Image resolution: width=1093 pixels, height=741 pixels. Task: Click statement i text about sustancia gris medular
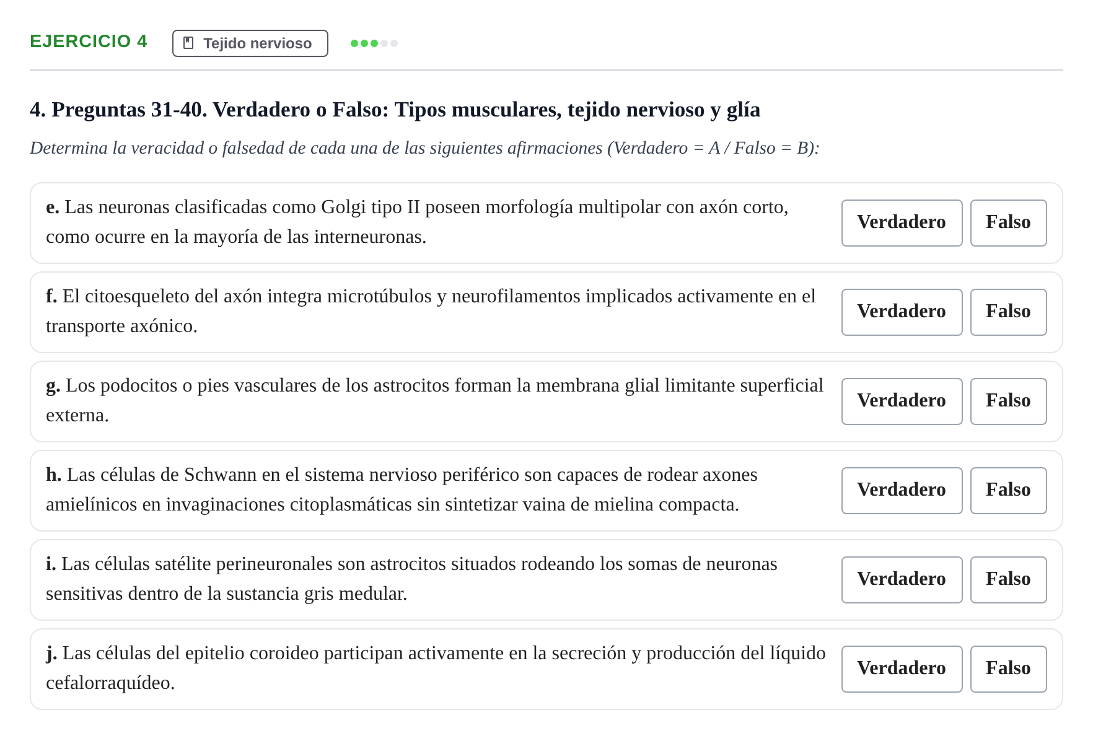411,579
